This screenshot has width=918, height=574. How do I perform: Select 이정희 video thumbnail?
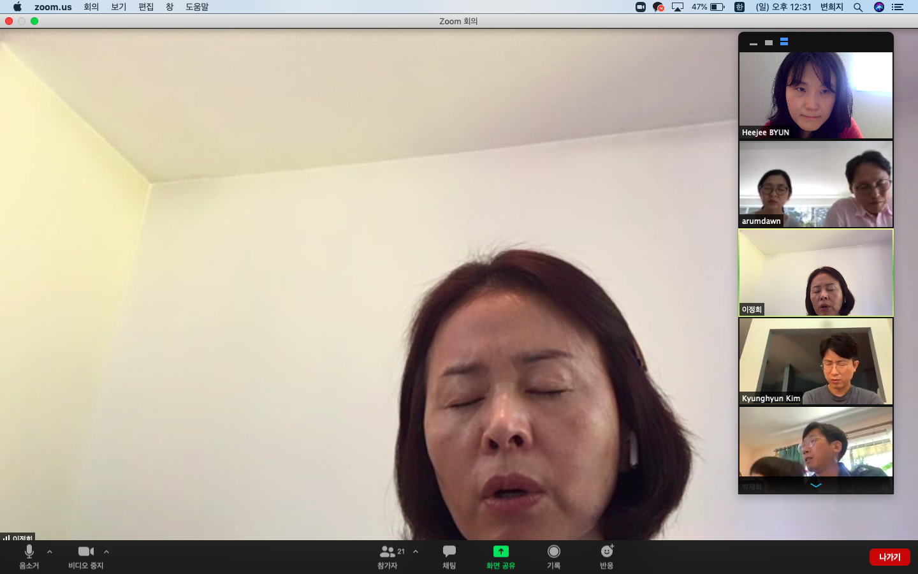pos(816,273)
